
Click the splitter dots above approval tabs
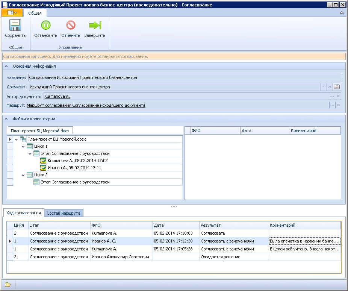point(174,206)
